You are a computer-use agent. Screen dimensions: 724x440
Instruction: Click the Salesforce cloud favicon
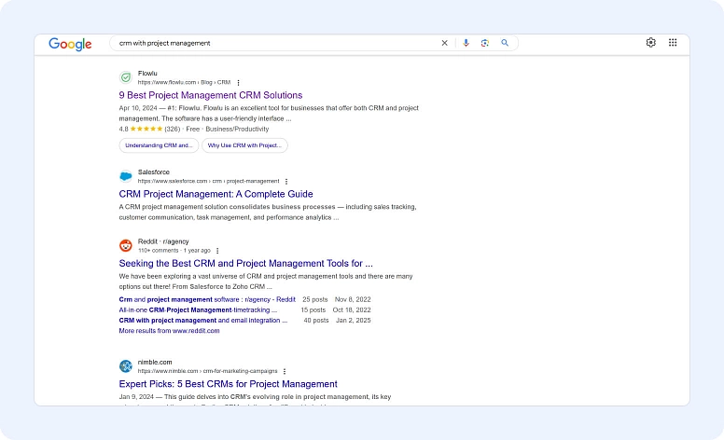tap(126, 176)
